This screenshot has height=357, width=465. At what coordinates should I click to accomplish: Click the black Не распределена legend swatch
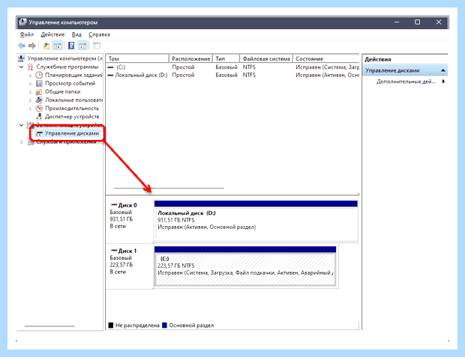coord(111,326)
